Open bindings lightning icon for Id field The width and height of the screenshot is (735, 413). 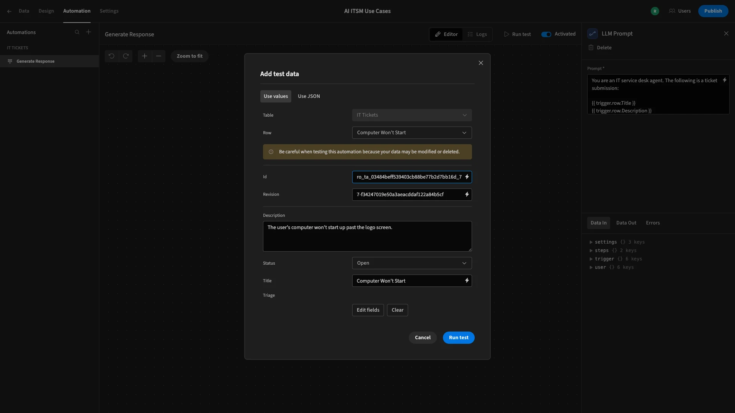pyautogui.click(x=467, y=177)
